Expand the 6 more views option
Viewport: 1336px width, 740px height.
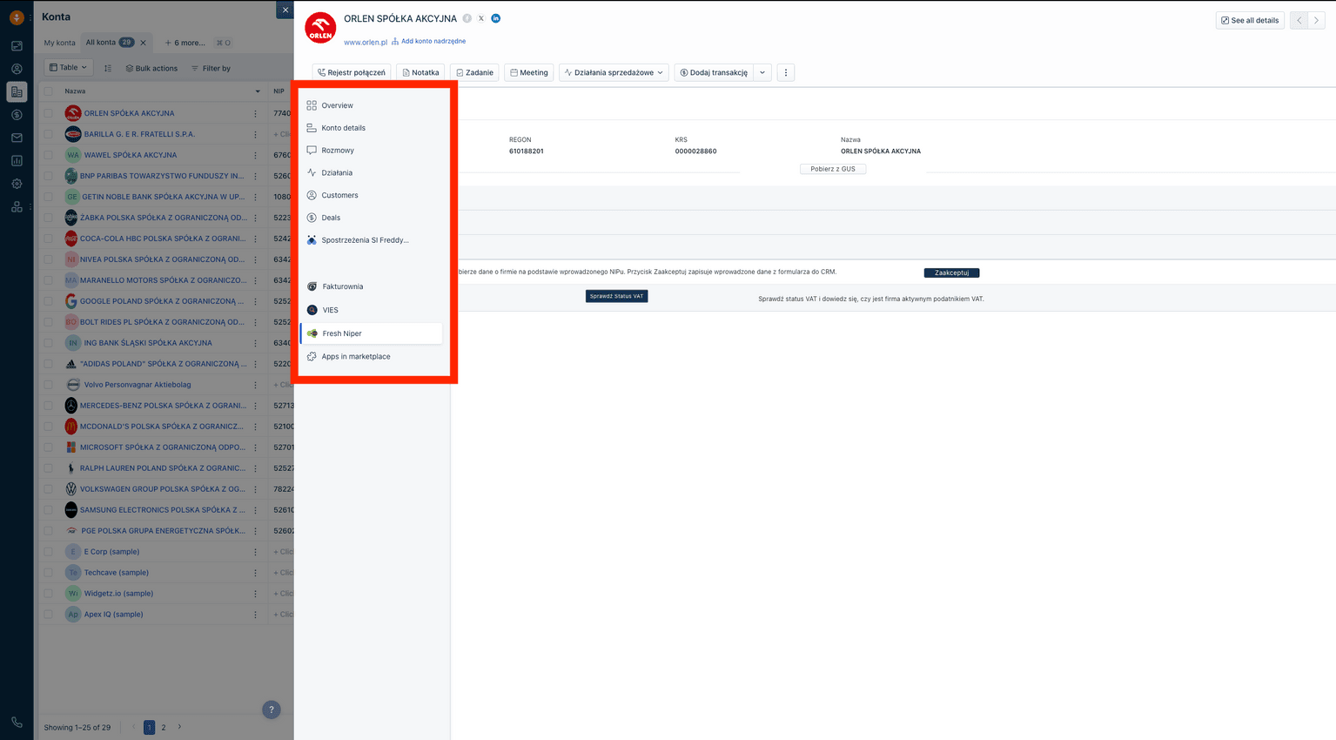click(x=185, y=43)
